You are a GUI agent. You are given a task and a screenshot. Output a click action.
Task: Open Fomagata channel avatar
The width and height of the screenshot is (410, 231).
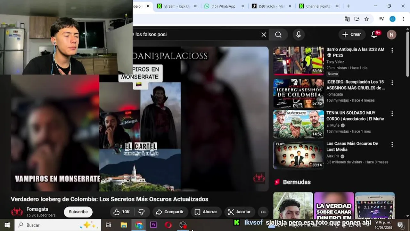17,212
